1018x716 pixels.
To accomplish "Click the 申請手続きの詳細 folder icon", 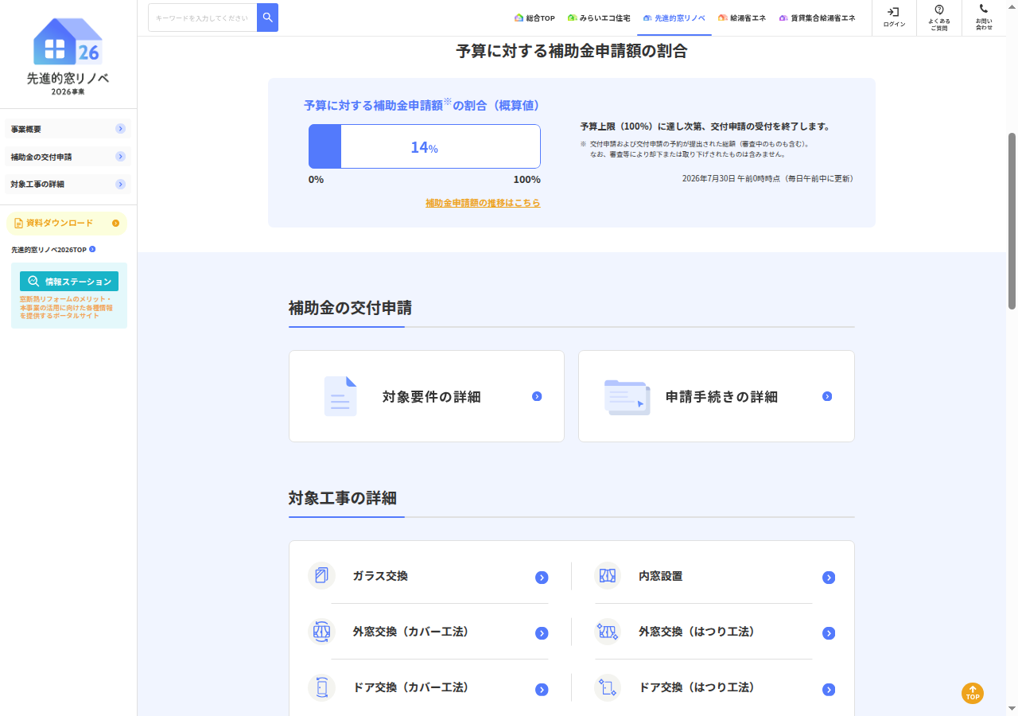I will point(628,397).
